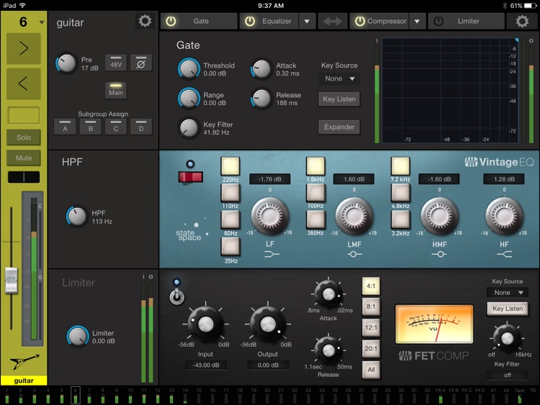Click the Output 0.00 dB value field
Viewport: 540px width, 405px height.
click(268, 365)
